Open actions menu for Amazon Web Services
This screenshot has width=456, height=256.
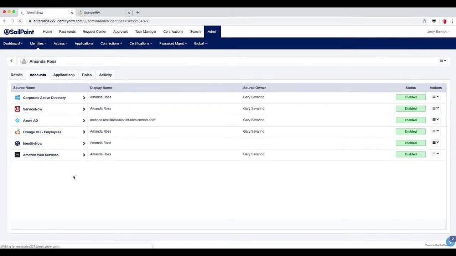pos(435,154)
